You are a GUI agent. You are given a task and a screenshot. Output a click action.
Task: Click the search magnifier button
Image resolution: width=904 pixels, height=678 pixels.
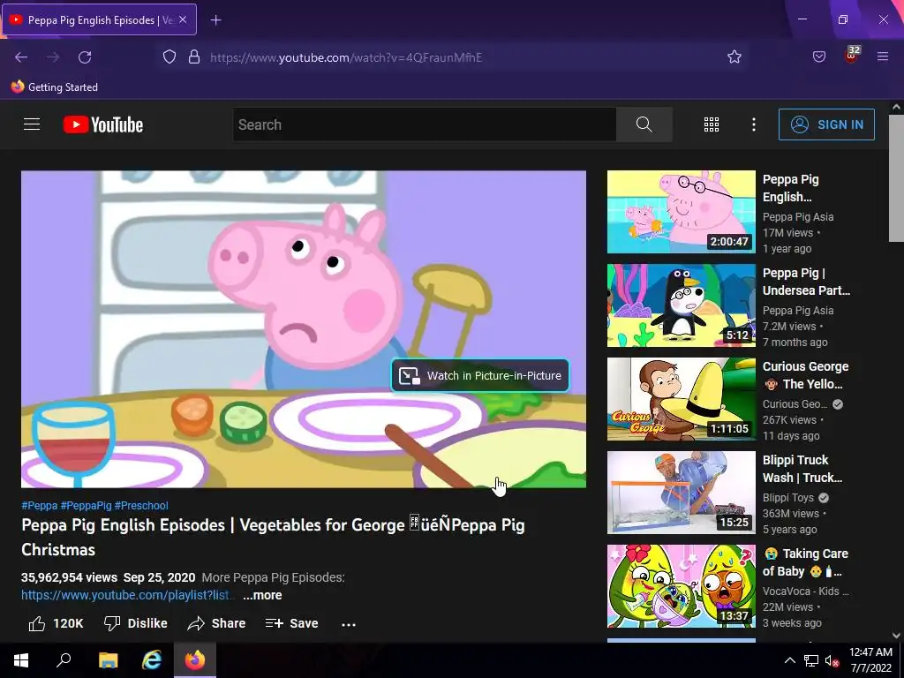(x=644, y=124)
